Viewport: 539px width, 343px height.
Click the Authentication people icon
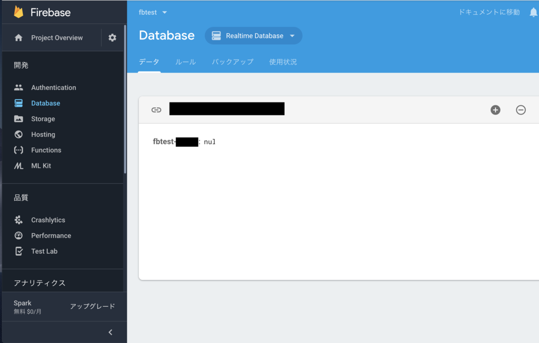[18, 88]
